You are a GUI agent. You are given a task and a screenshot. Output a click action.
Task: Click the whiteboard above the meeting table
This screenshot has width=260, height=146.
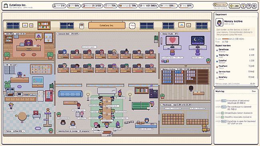107,91
